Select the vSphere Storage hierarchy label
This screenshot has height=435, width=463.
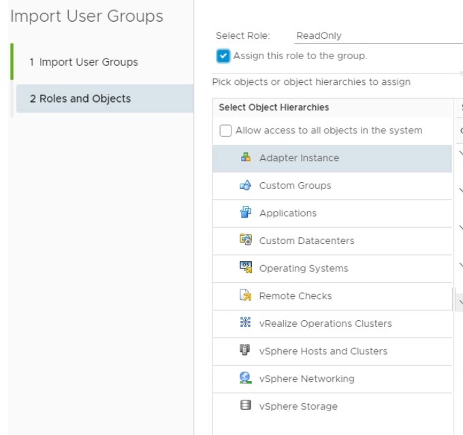298,406
